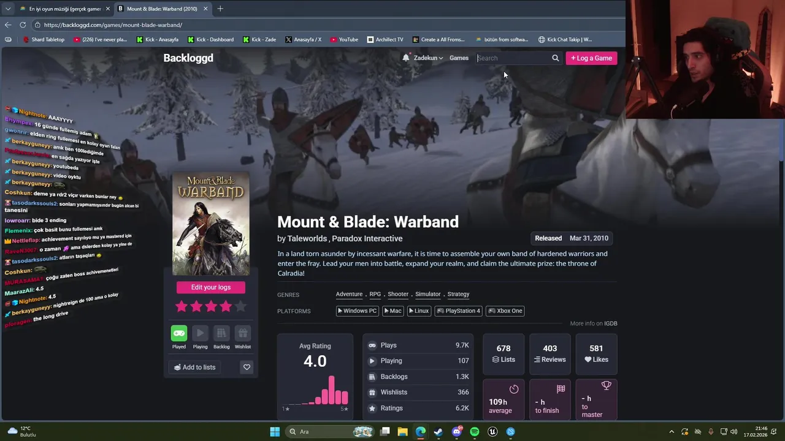Click the browser address bar URL
The image size is (785, 441).
(x=113, y=24)
